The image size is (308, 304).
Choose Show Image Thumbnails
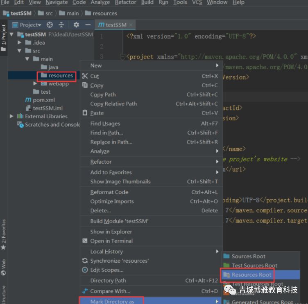[152, 181]
